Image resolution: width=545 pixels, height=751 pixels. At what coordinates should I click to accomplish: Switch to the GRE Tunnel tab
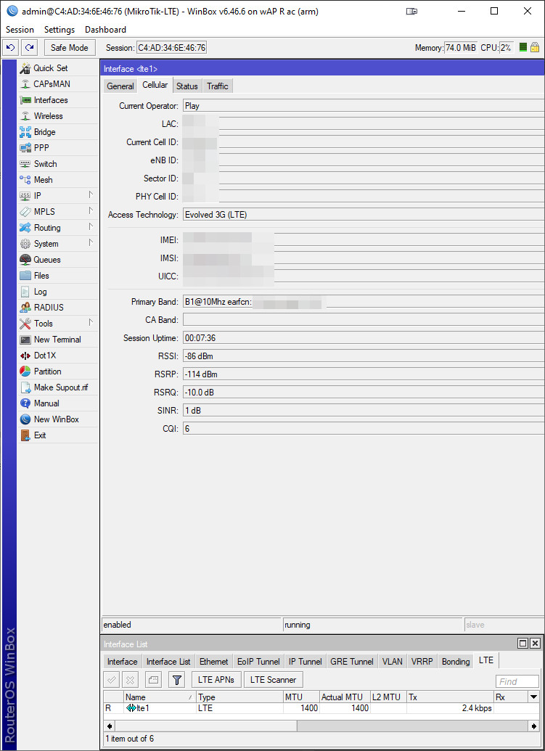(x=352, y=662)
